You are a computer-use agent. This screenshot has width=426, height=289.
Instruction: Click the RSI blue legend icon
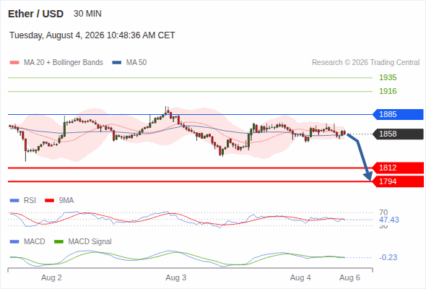click(14, 201)
